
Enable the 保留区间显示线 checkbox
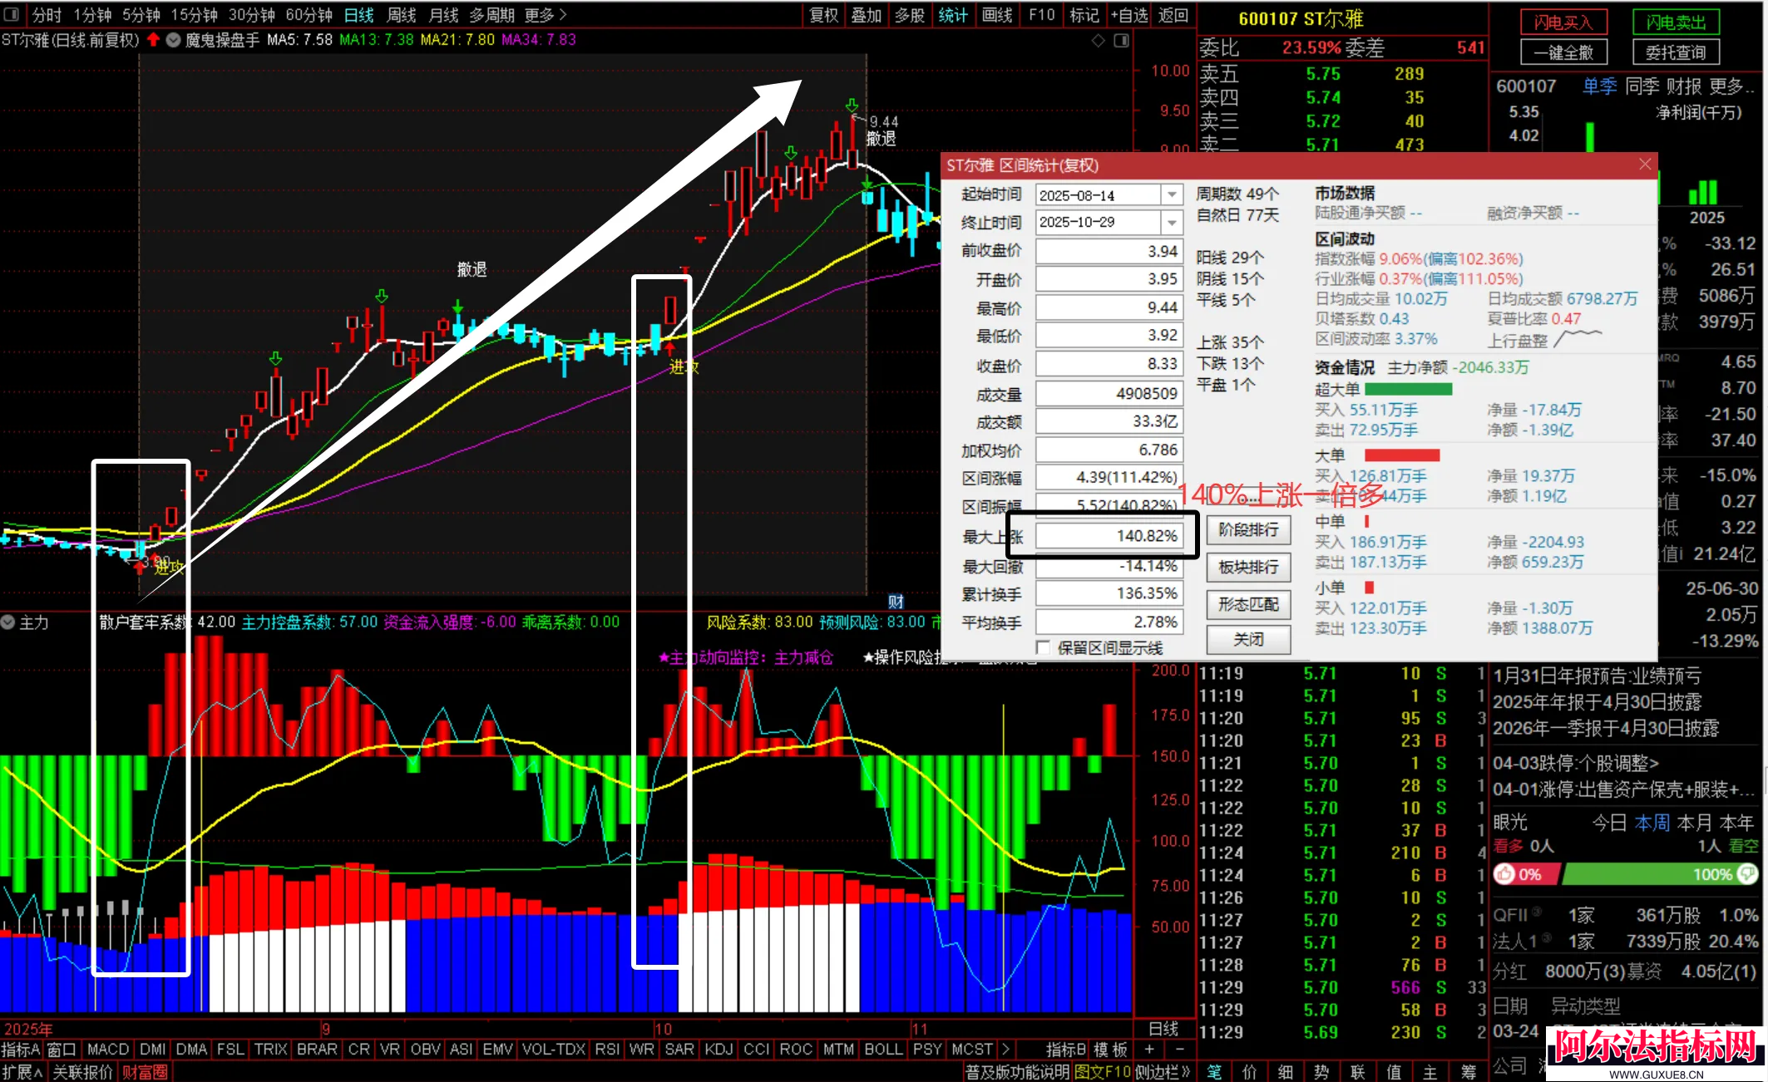click(x=1043, y=647)
